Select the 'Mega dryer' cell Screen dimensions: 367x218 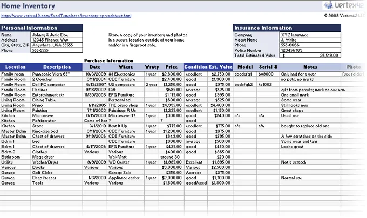pos(57,157)
